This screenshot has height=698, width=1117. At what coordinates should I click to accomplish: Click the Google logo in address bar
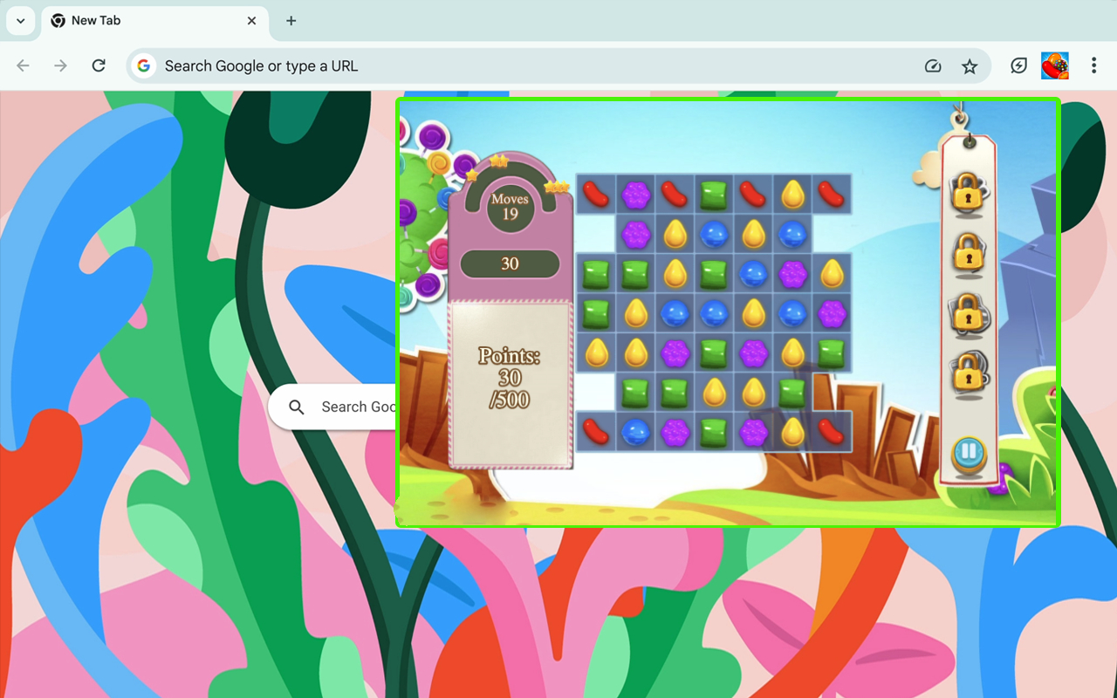(144, 65)
